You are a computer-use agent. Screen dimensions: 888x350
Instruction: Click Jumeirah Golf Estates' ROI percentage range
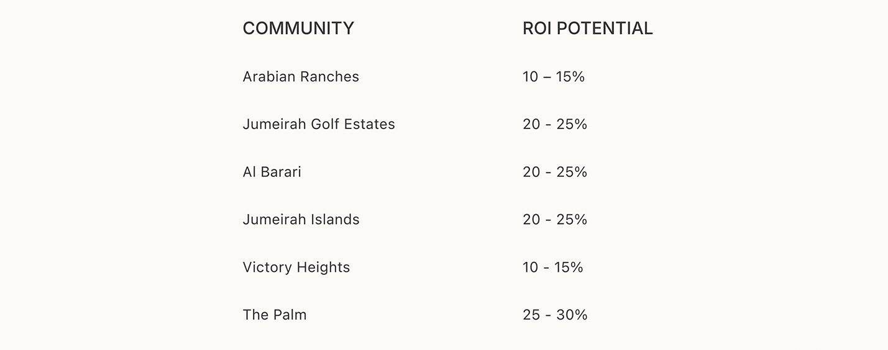click(555, 124)
